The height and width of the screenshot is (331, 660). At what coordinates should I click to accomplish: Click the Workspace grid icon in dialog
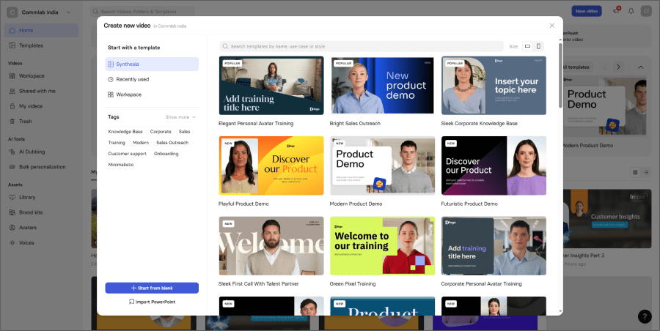[111, 94]
